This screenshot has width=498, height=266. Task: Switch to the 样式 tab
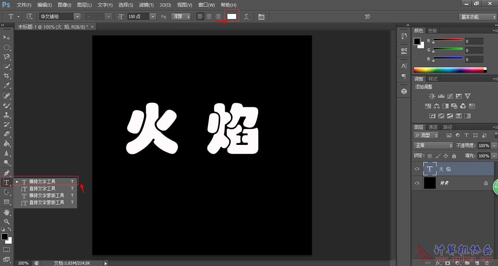tap(433, 79)
